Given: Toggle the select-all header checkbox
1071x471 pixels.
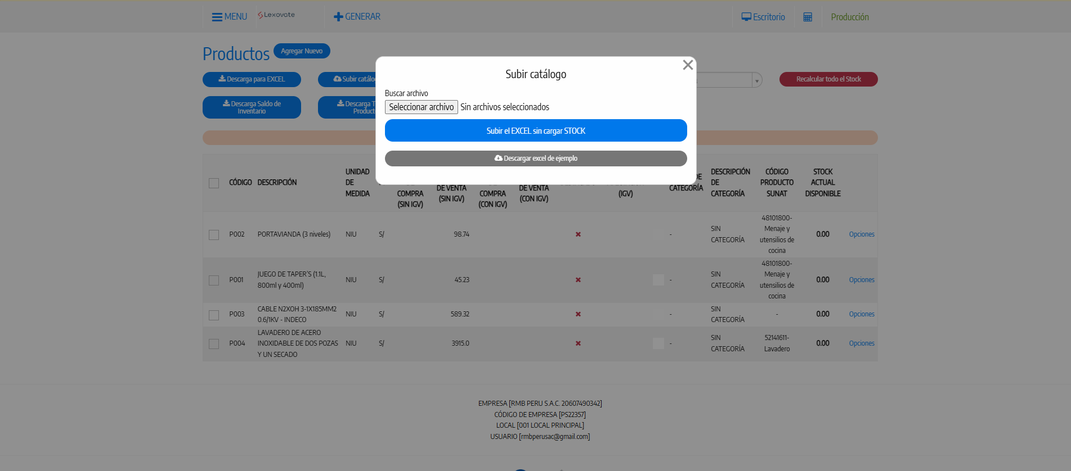Looking at the screenshot, I should pyautogui.click(x=214, y=183).
